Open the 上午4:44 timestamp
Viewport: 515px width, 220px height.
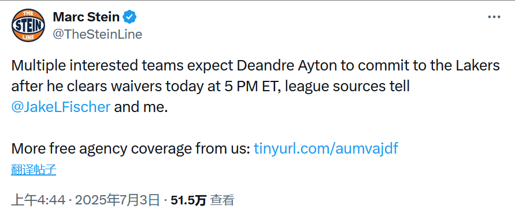(x=38, y=200)
